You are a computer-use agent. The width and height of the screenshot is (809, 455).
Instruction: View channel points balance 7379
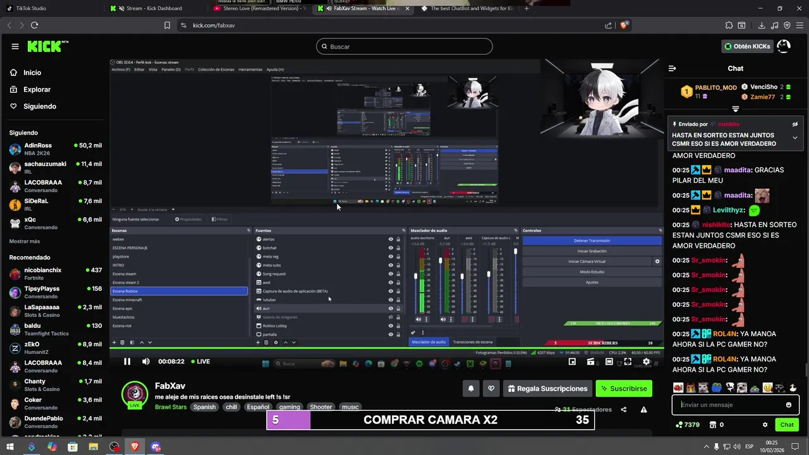pos(688,425)
